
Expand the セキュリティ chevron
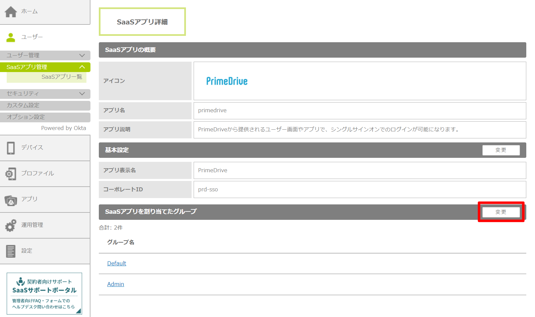pos(82,93)
